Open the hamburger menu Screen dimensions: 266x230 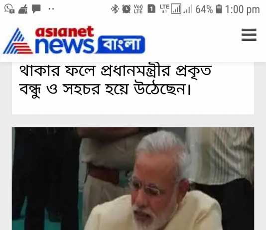tap(249, 35)
